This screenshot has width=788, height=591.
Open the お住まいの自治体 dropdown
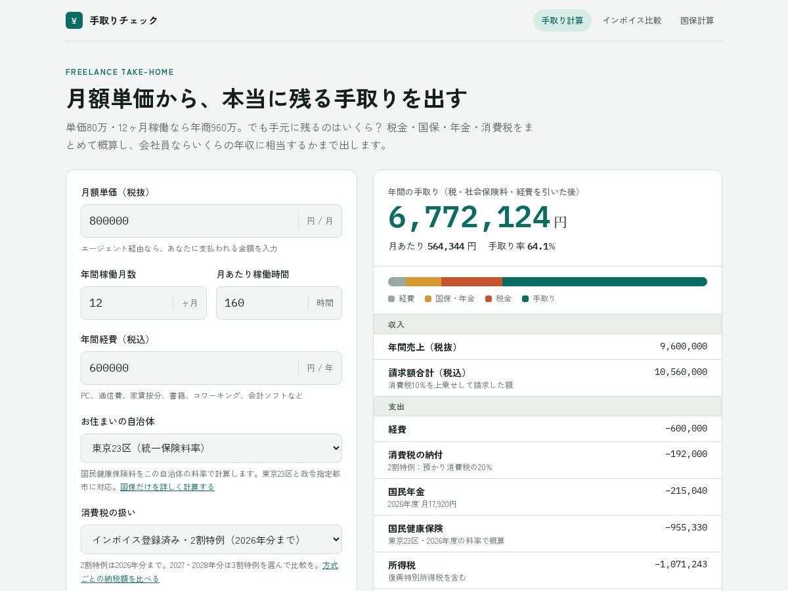(x=211, y=448)
